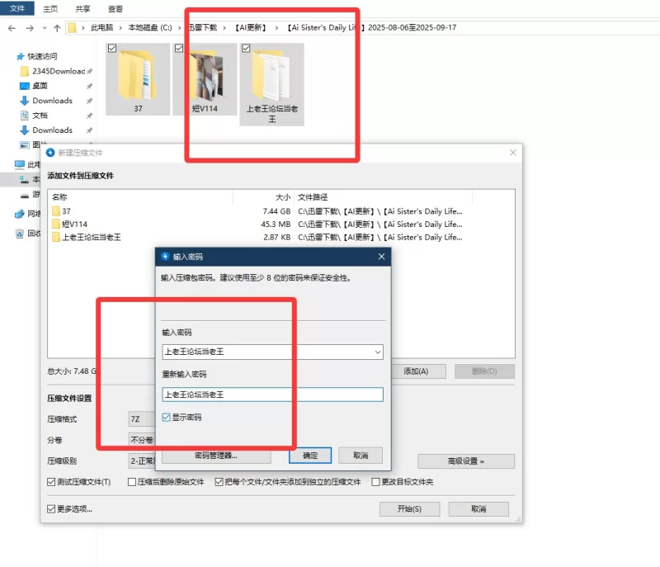Open the 妲V114 image folder thumbnail
660x567 pixels.
[x=204, y=76]
